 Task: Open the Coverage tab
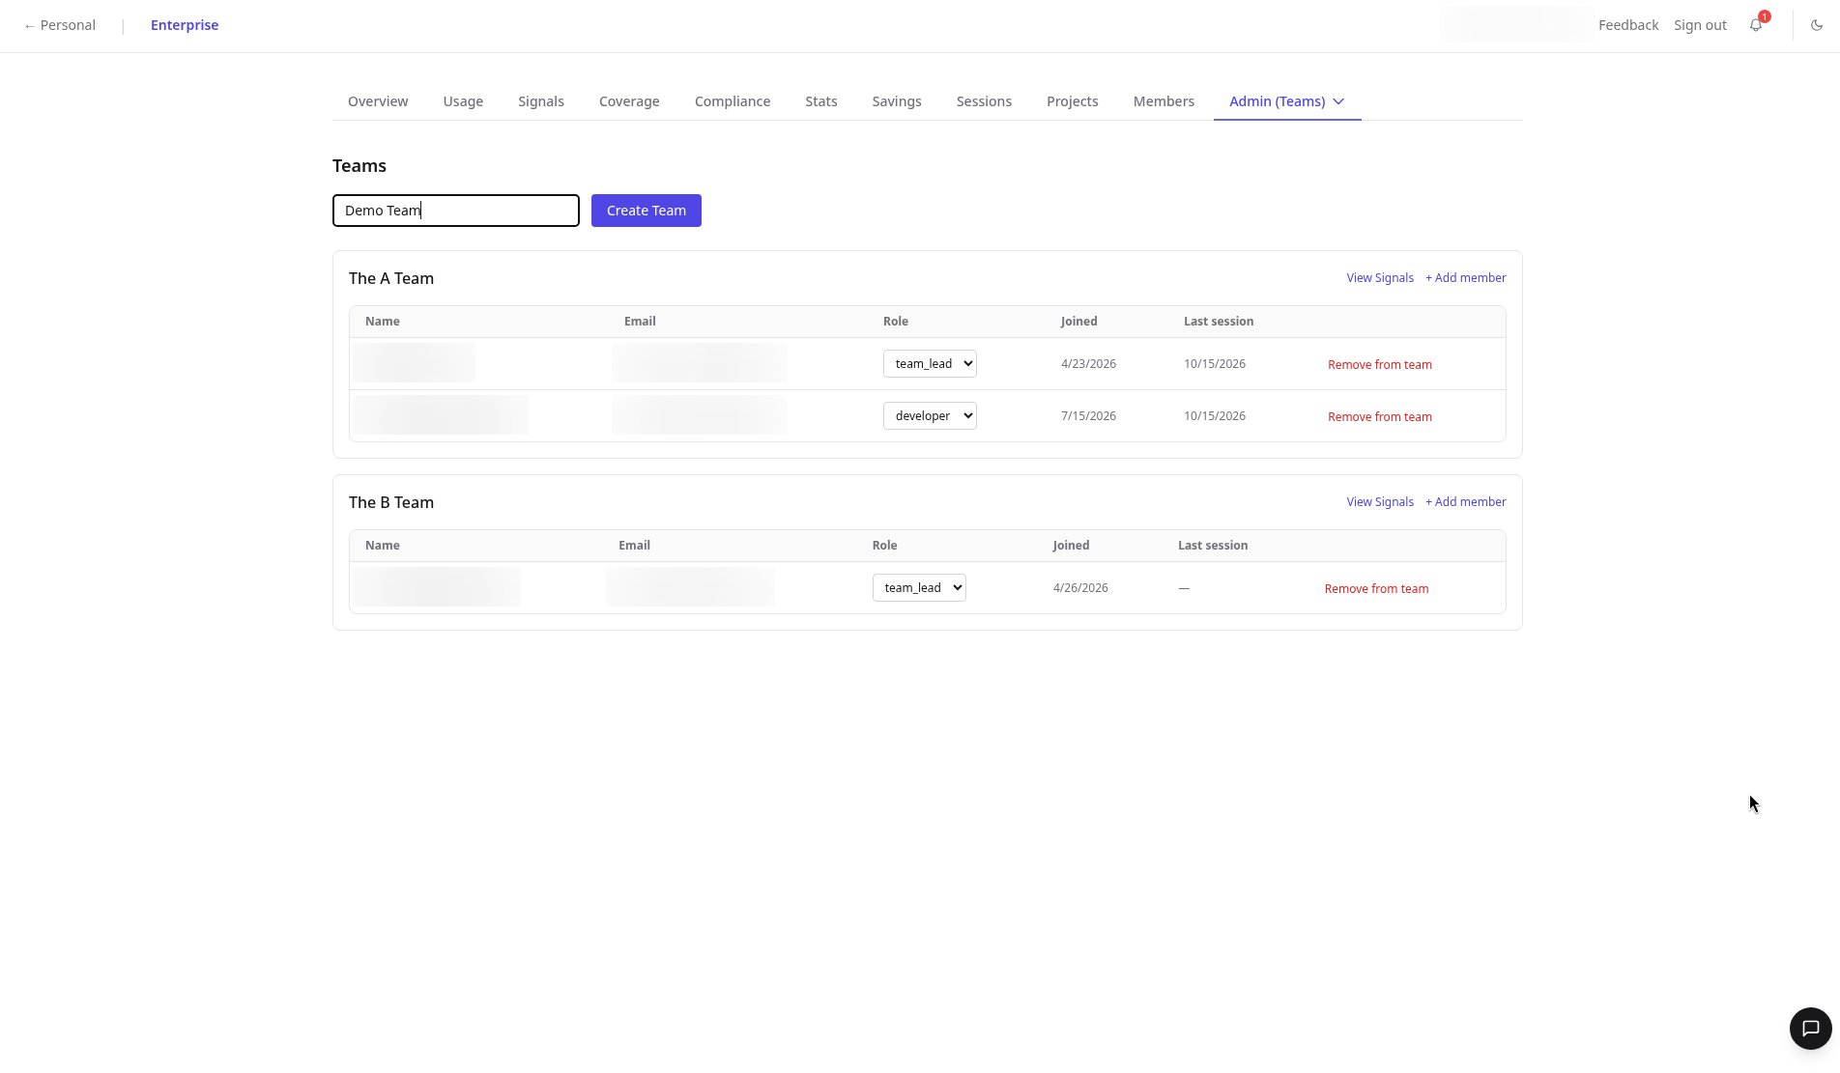click(x=629, y=101)
